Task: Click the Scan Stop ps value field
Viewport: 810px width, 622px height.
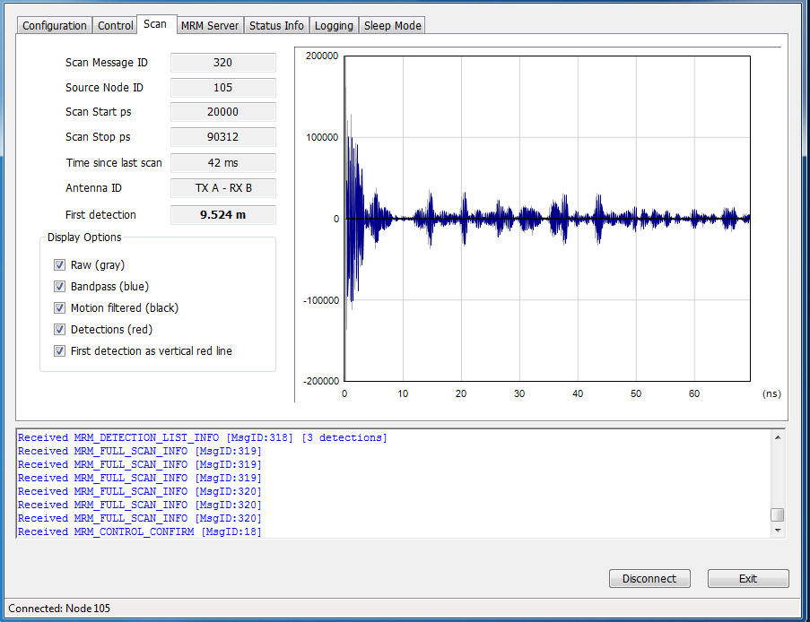Action: 222,138
